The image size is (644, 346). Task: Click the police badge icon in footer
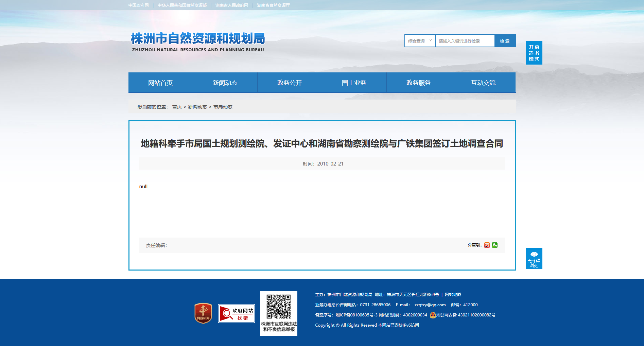click(x=433, y=315)
